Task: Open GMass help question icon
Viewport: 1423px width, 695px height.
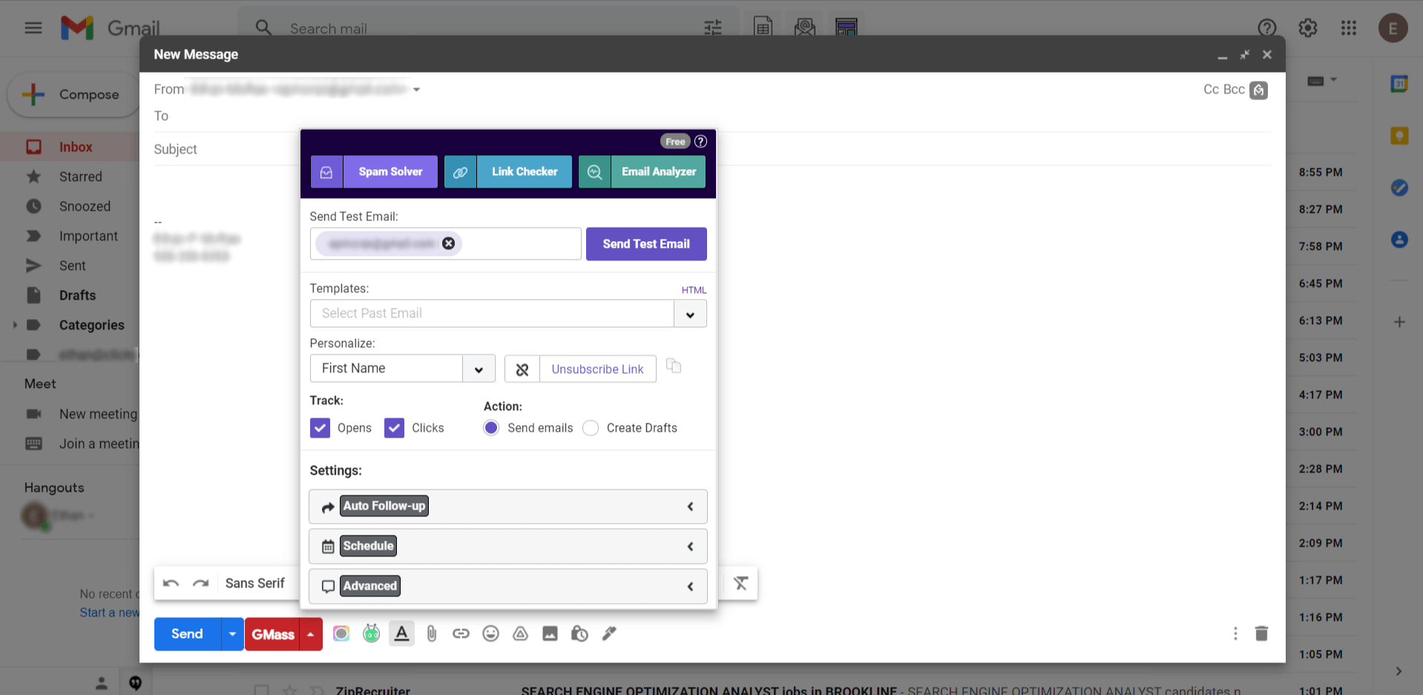Action: pos(700,142)
